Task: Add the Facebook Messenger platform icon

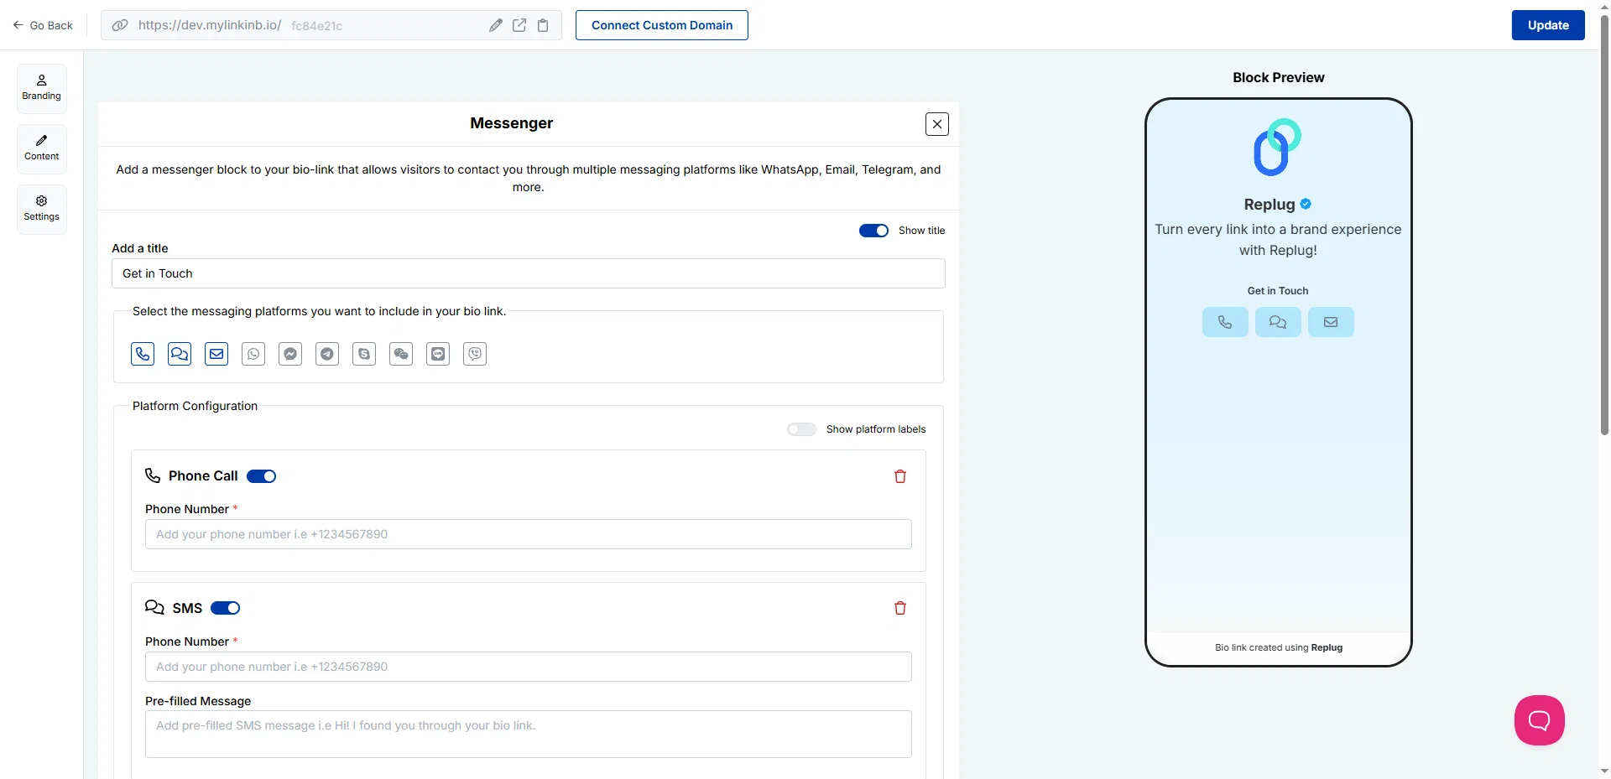Action: [x=290, y=354]
